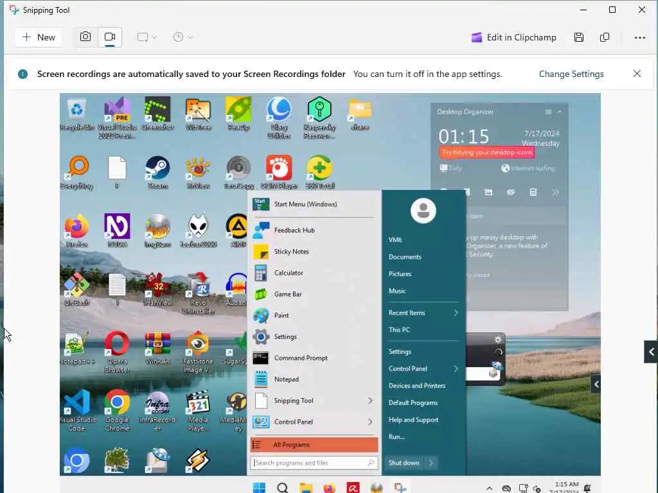
Task: Select the Google Chrome desktop icon
Action: pyautogui.click(x=117, y=410)
